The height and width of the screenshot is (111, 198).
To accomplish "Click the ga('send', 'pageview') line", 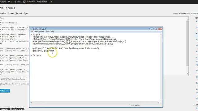I will (44, 51).
